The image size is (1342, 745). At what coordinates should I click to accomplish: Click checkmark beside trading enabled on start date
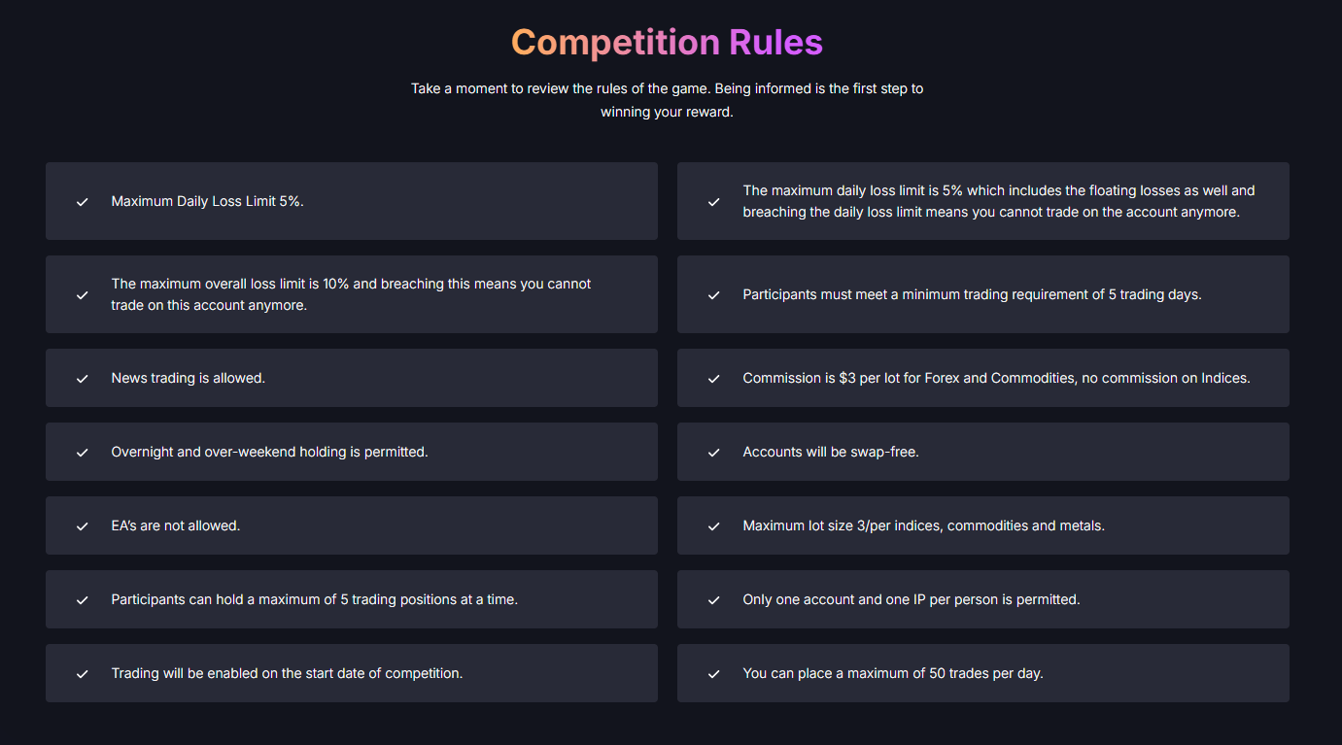coord(83,674)
